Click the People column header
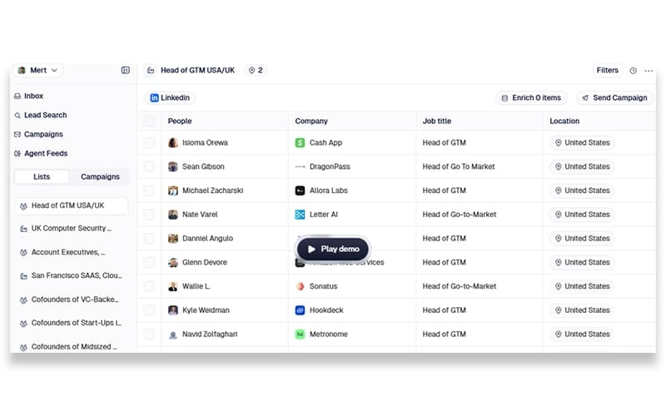The height and width of the screenshot is (416, 666). (x=180, y=121)
